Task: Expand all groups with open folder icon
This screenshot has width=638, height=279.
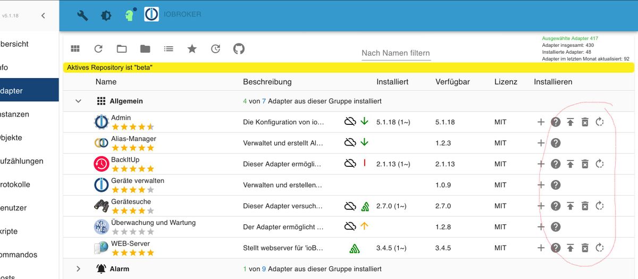Action: coord(122,49)
